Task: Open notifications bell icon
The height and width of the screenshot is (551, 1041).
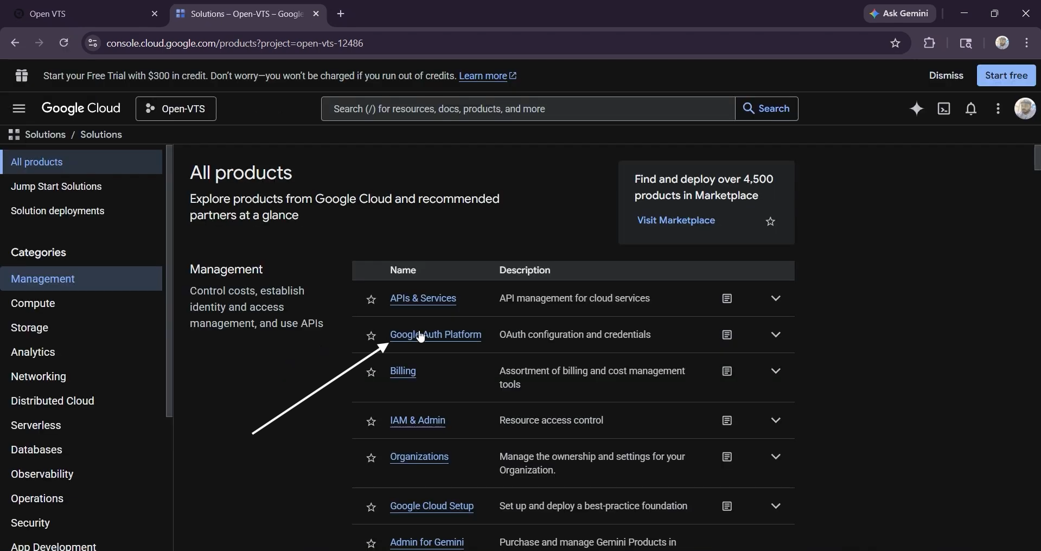Action: coord(971,108)
